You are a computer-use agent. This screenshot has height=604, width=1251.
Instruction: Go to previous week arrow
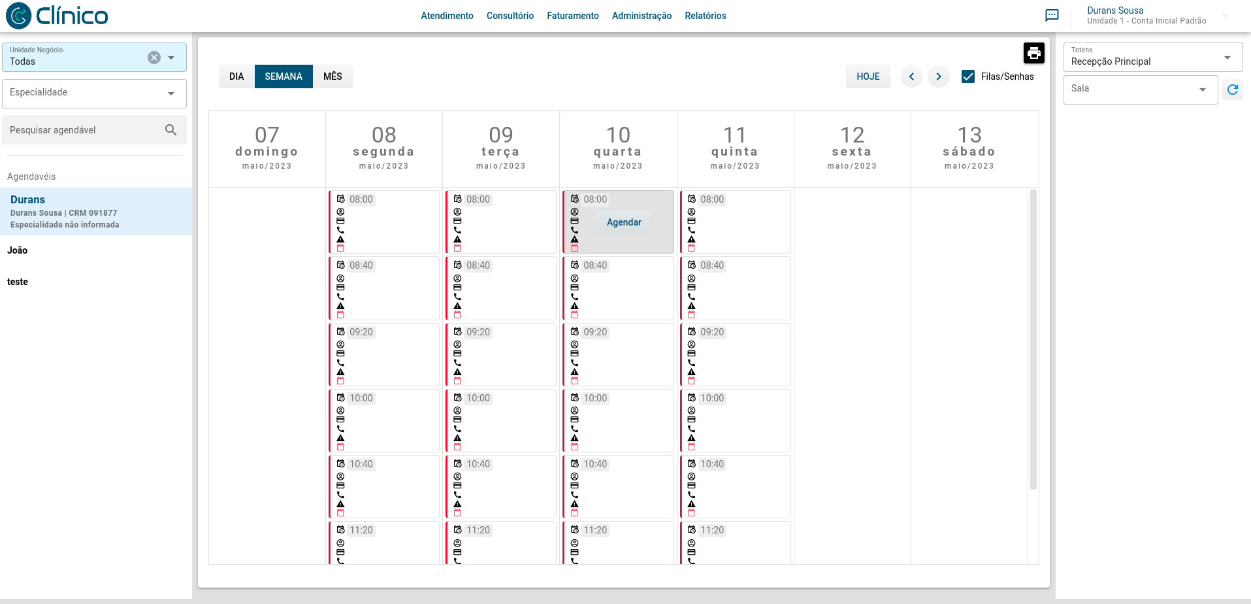click(x=911, y=76)
